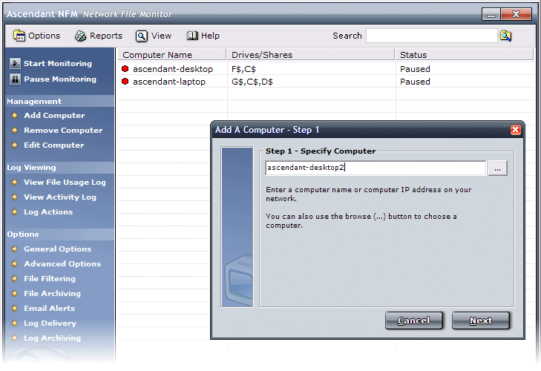The width and height of the screenshot is (541, 371).
Task: Open Advanced Options in sidebar
Action: [x=62, y=264]
